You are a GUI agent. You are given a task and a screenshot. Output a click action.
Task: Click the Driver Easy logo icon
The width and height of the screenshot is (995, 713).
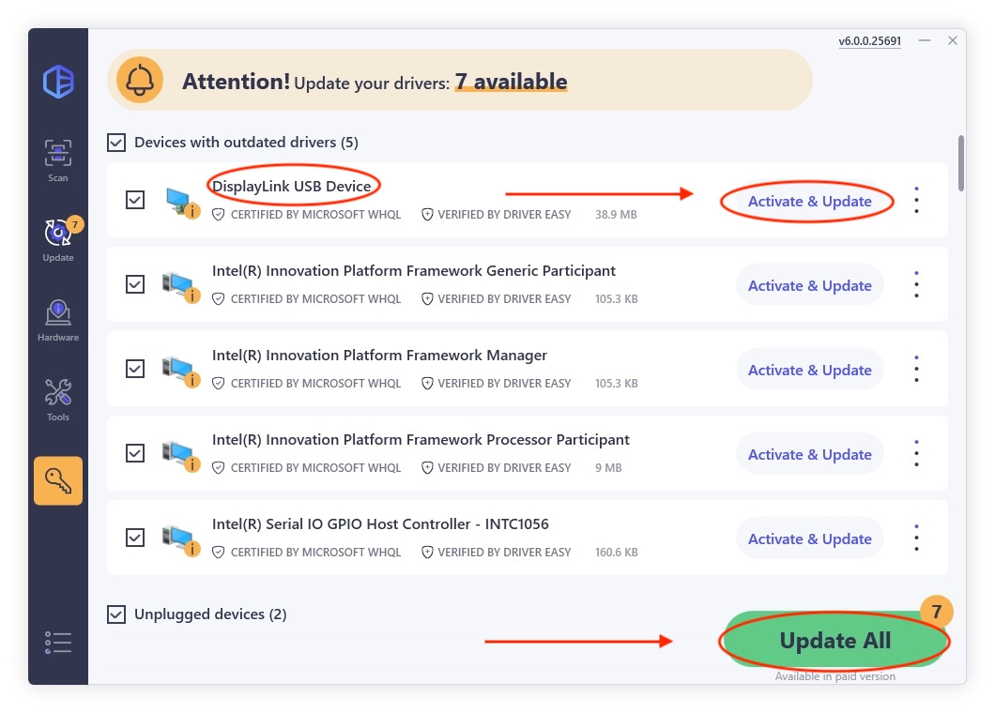pos(58,82)
